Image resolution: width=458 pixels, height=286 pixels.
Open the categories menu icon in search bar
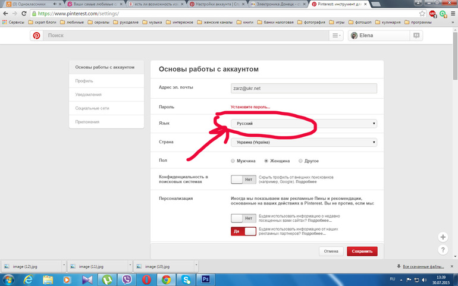point(336,36)
